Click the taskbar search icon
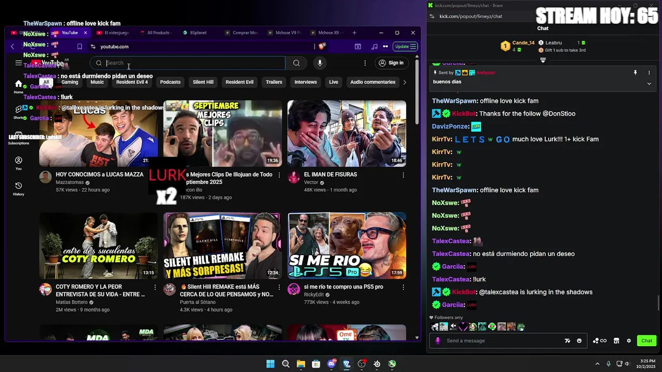Screen dimensions: 662x372 (285, 364)
